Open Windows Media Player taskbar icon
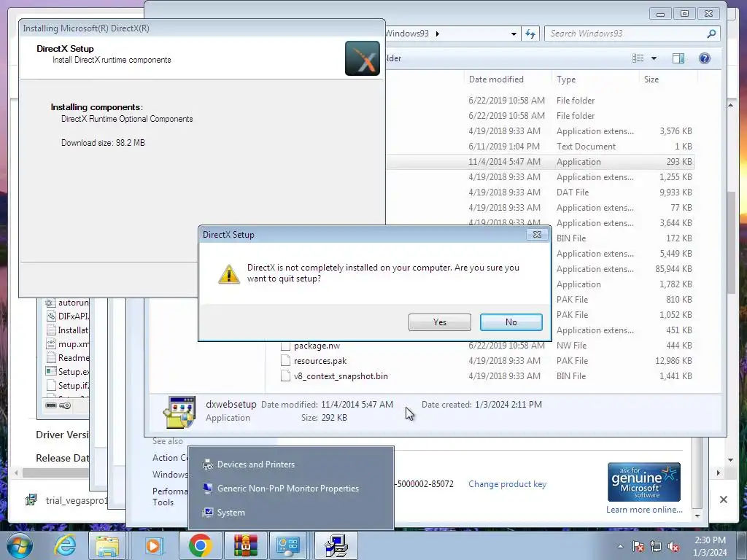 [x=153, y=545]
